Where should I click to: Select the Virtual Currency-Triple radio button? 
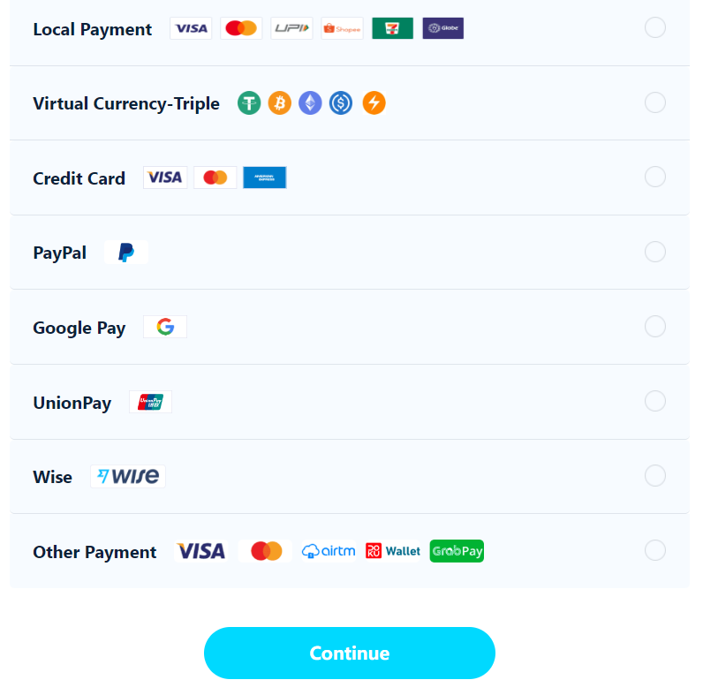[x=655, y=102]
